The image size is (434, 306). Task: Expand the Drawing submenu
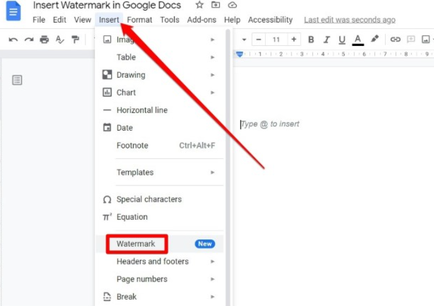(160, 75)
